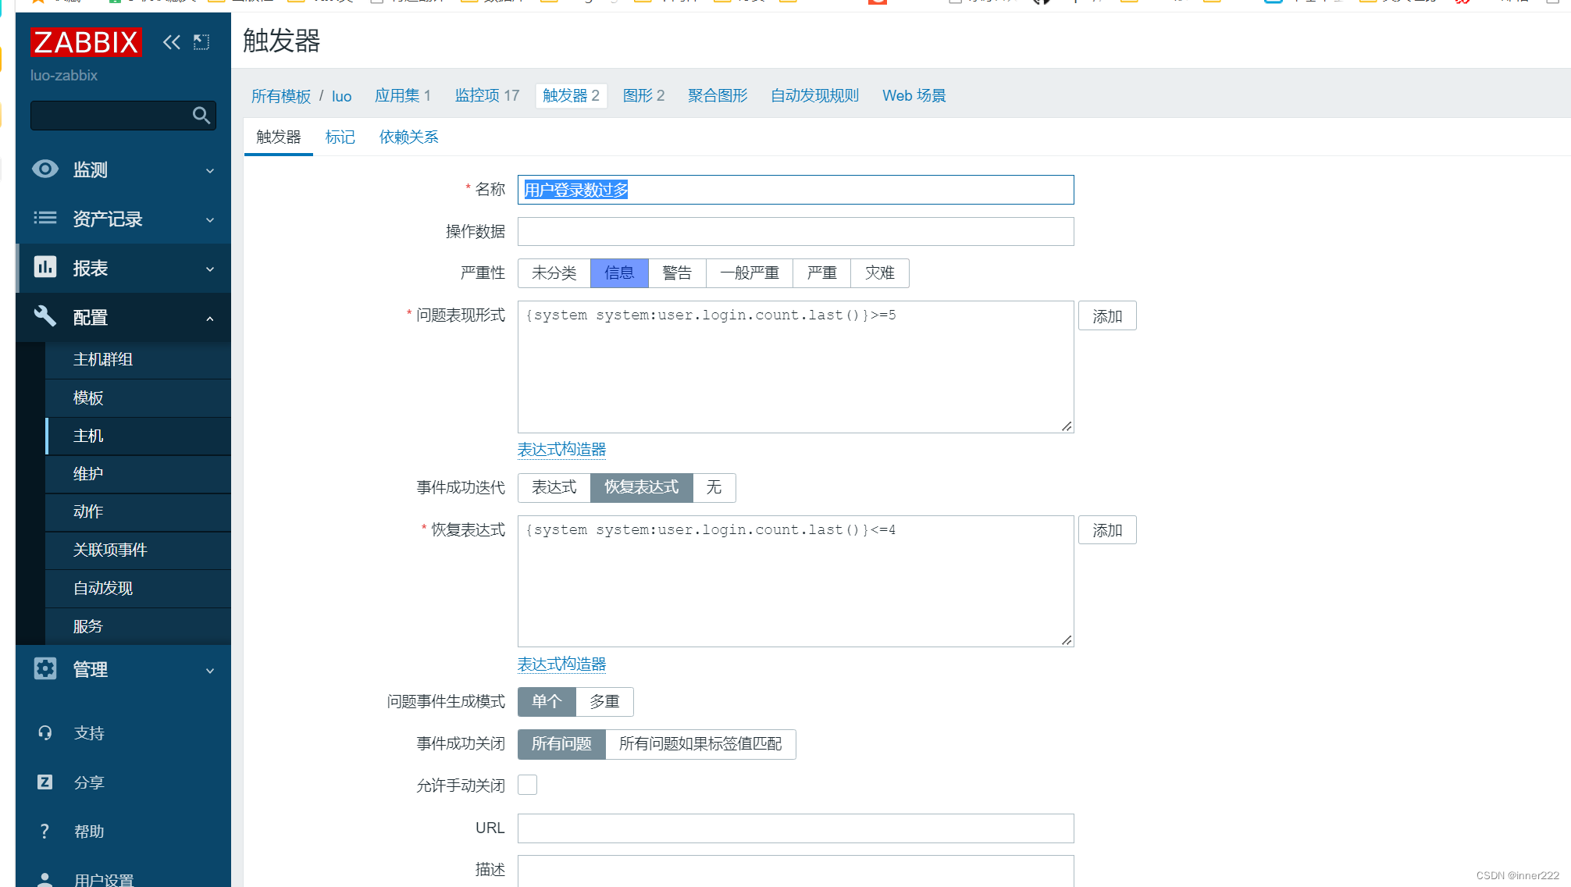
Task: Open 动作 in the sidebar
Action: click(138, 511)
